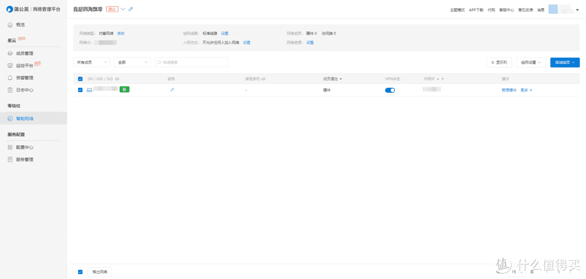This screenshot has width=586, height=279.
Task: Click the 日志中心 clipboard icon
Action: 10,90
